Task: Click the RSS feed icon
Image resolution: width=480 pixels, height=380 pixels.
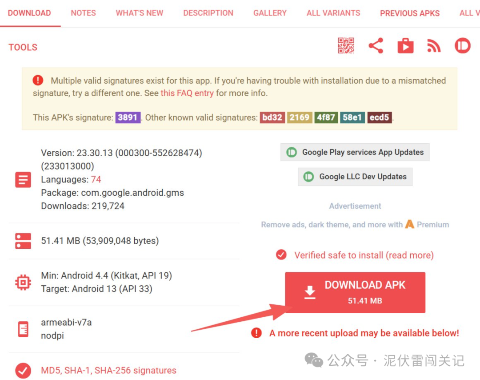Action: (x=434, y=46)
